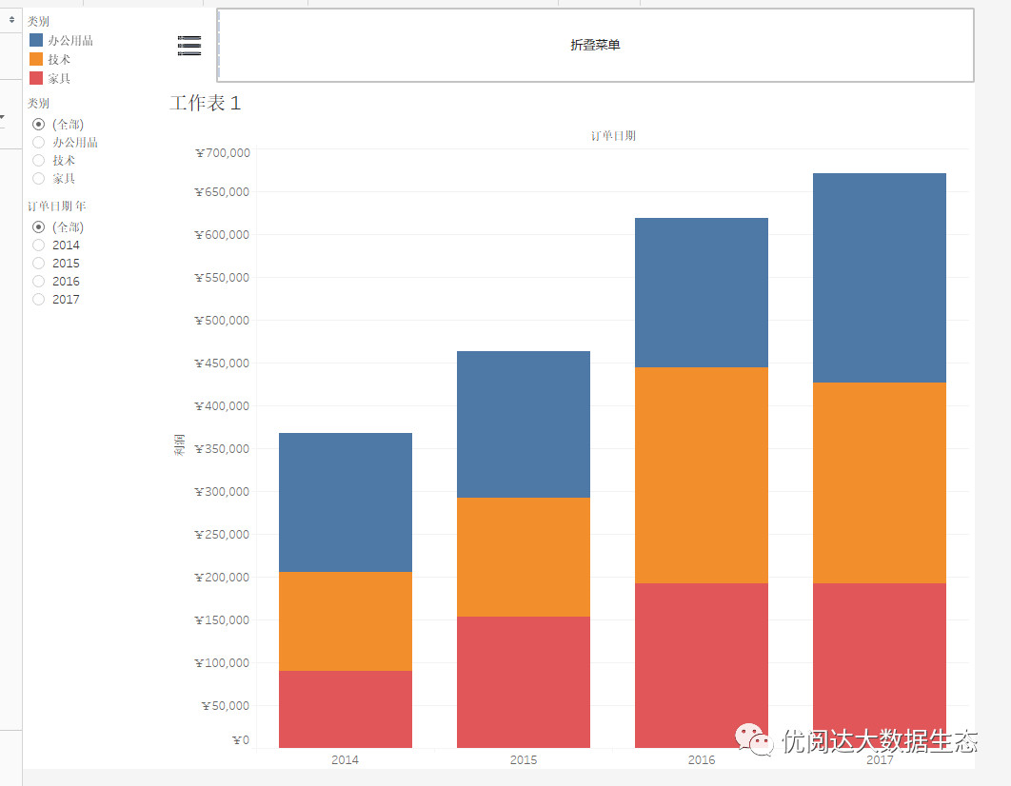Screen dimensions: 1011x786
Task: Select the 2016 blue 办公用品 bar segment
Action: [x=702, y=292]
